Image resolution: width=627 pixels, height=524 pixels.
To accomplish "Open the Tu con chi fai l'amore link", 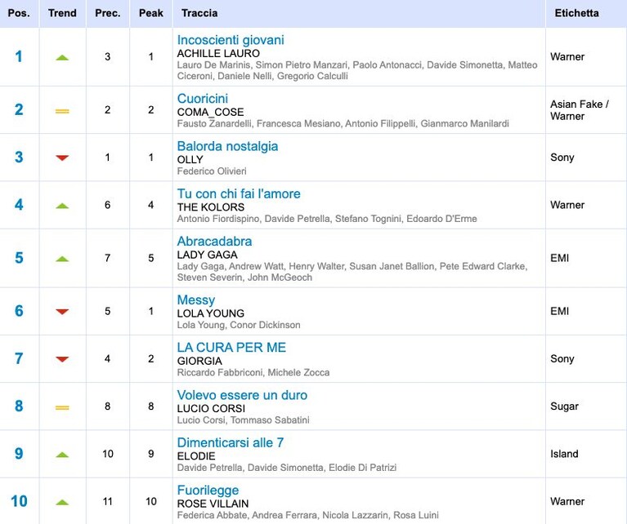I will [239, 193].
